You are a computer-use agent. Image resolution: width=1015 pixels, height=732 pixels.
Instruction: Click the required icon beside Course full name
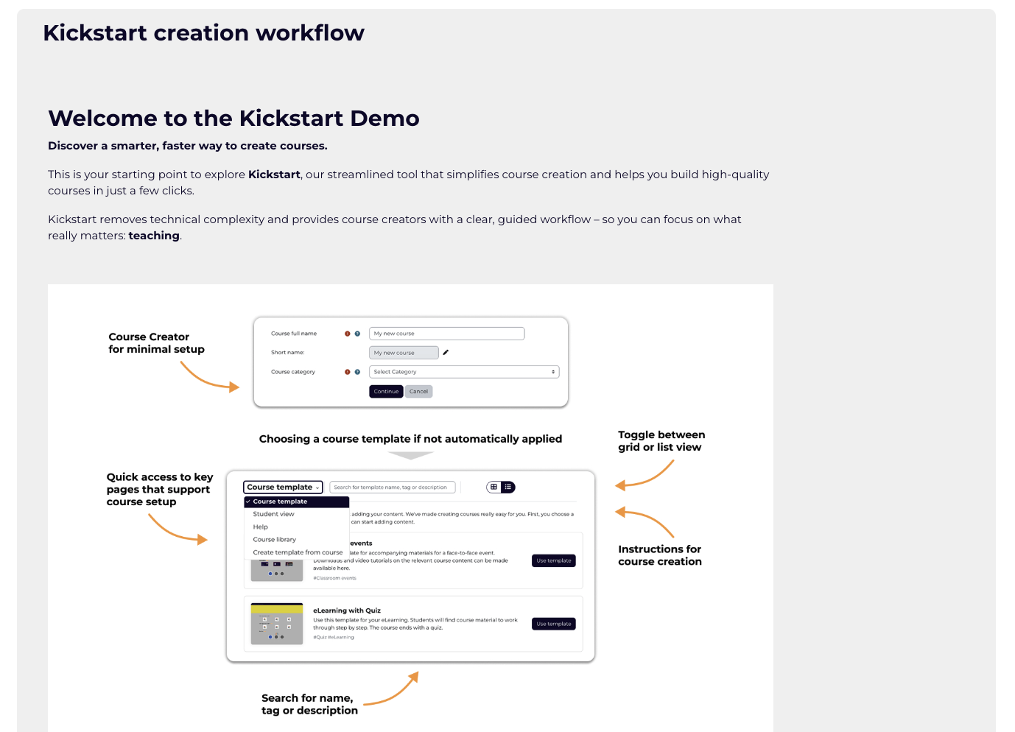[x=348, y=334]
